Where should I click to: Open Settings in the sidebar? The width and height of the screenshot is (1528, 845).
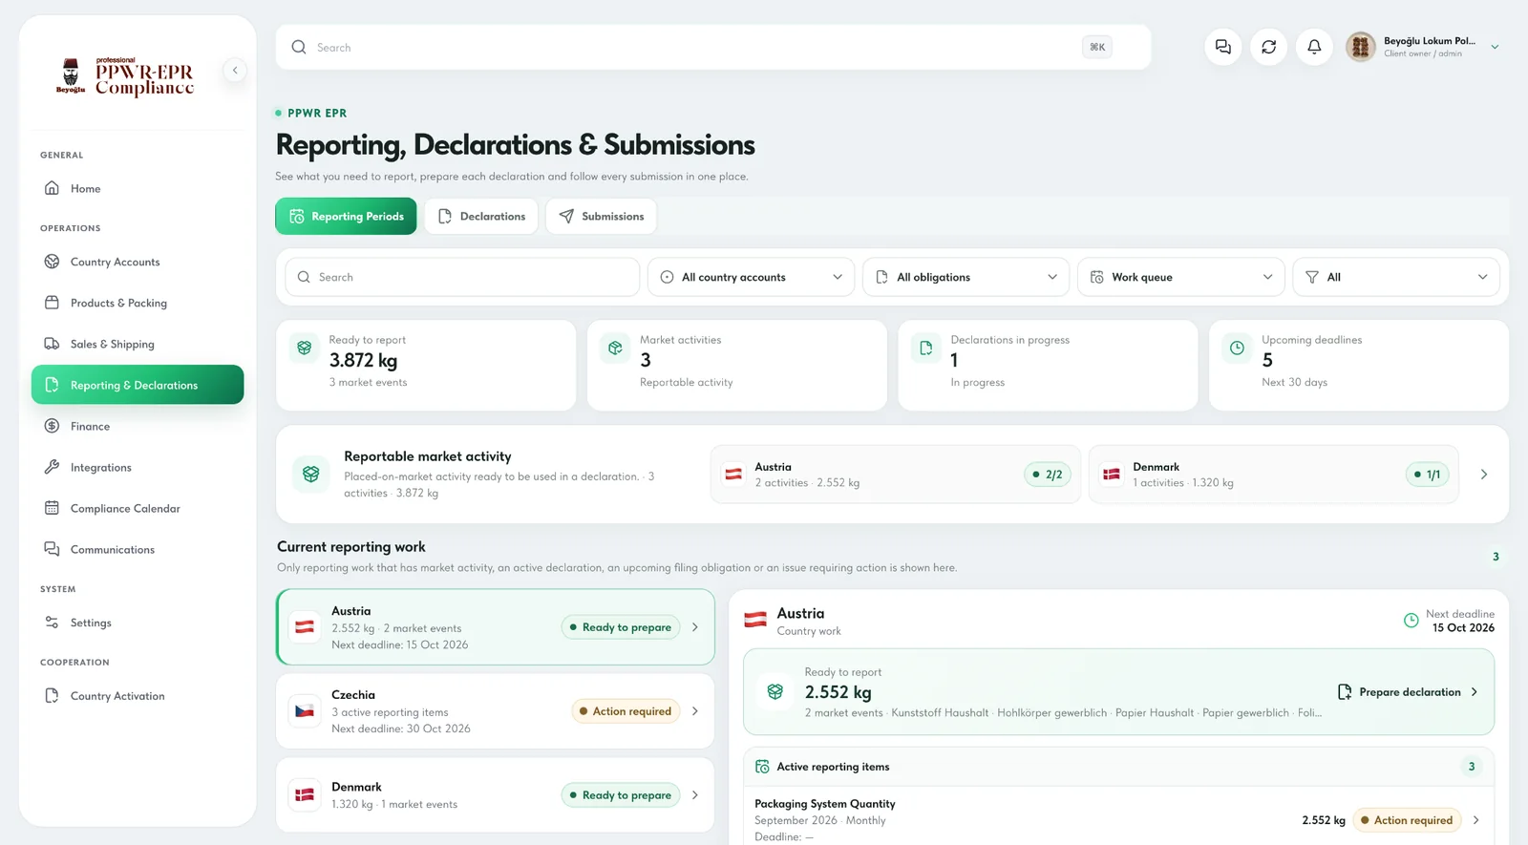pyautogui.click(x=138, y=623)
